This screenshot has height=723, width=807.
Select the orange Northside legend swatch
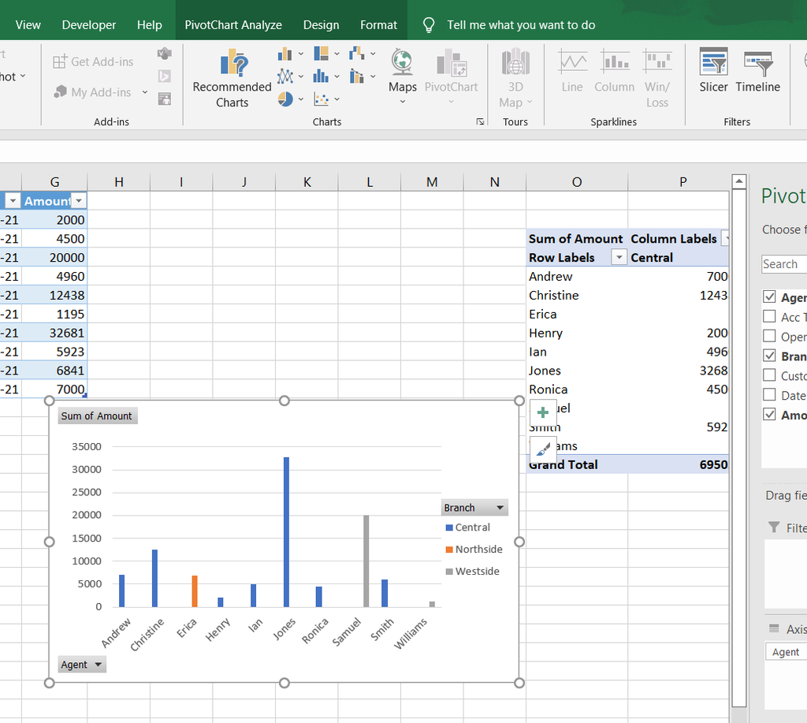click(449, 550)
